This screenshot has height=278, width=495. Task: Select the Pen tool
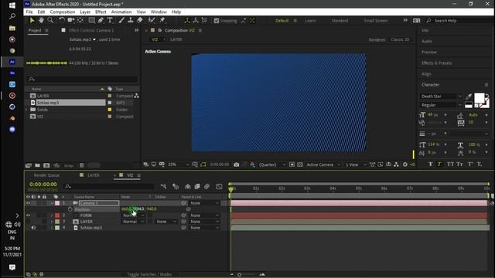(x=101, y=21)
